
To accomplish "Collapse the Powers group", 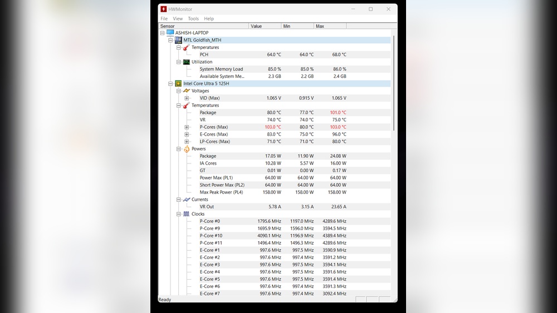I will [x=179, y=149].
